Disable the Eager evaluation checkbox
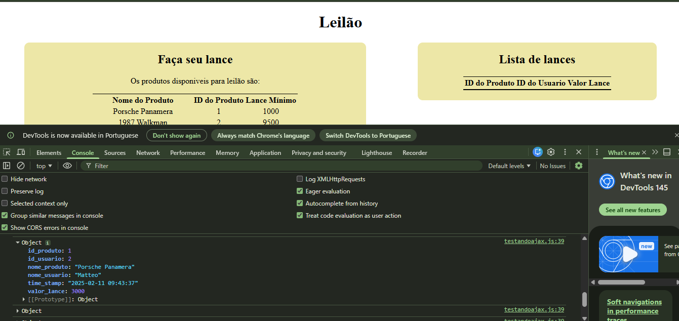Screen dimensions: 679x321 (300, 191)
